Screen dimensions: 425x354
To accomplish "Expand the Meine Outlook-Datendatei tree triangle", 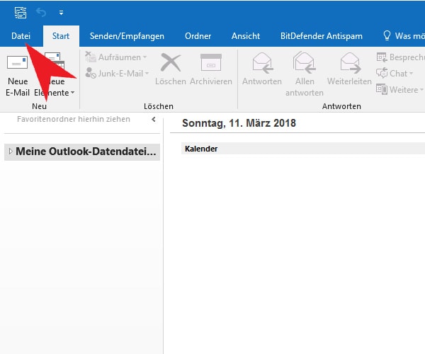I will click(11, 151).
